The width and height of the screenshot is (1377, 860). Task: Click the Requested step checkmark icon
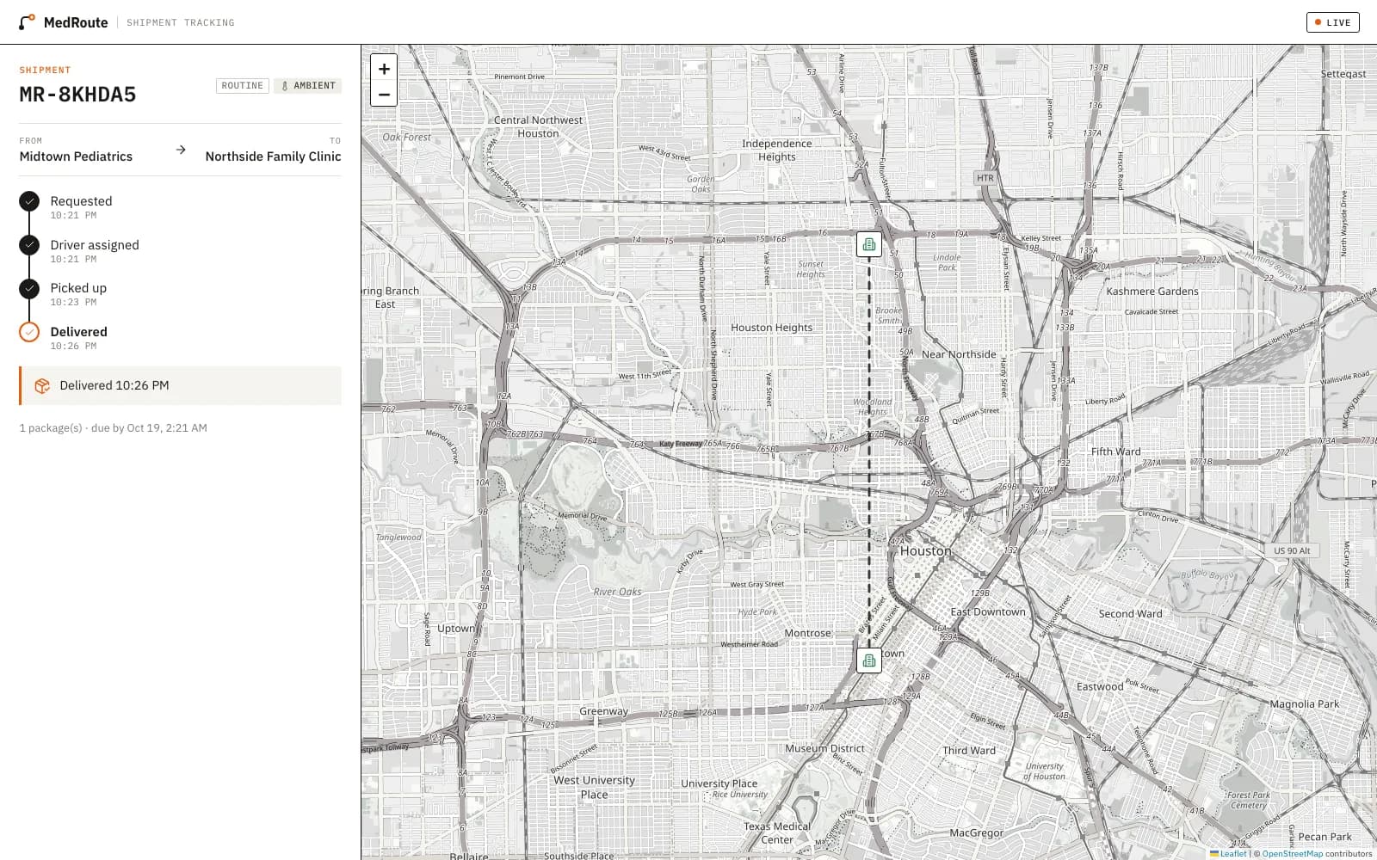[x=29, y=201]
